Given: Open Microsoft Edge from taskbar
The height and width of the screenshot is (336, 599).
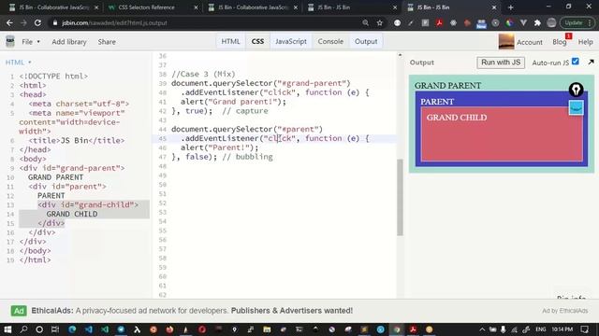Looking at the screenshot, I should [x=72, y=329].
